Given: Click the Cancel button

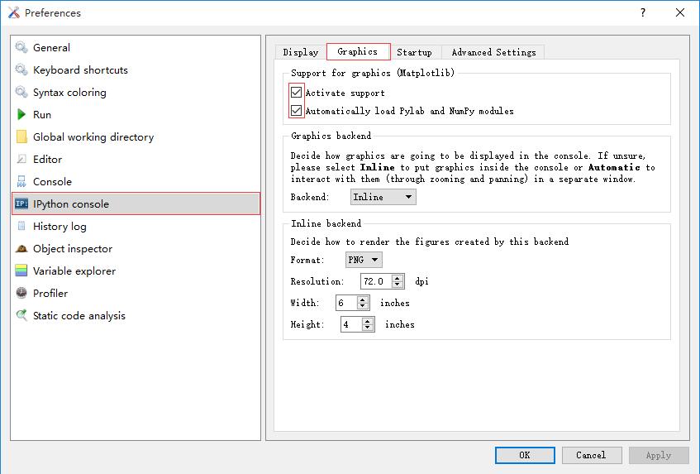Looking at the screenshot, I should [592, 455].
